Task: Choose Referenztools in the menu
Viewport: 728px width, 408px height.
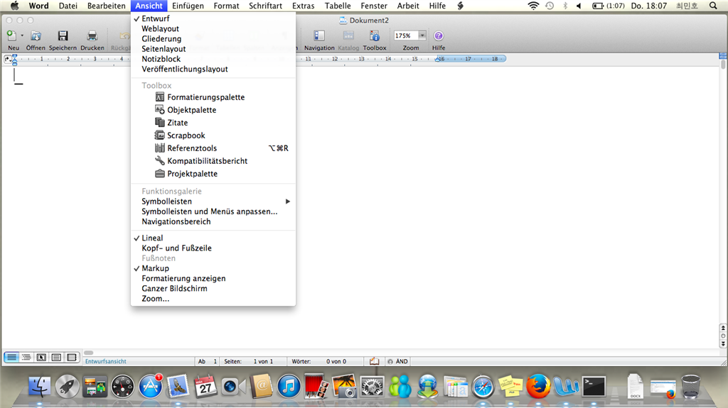Action: coord(192,148)
